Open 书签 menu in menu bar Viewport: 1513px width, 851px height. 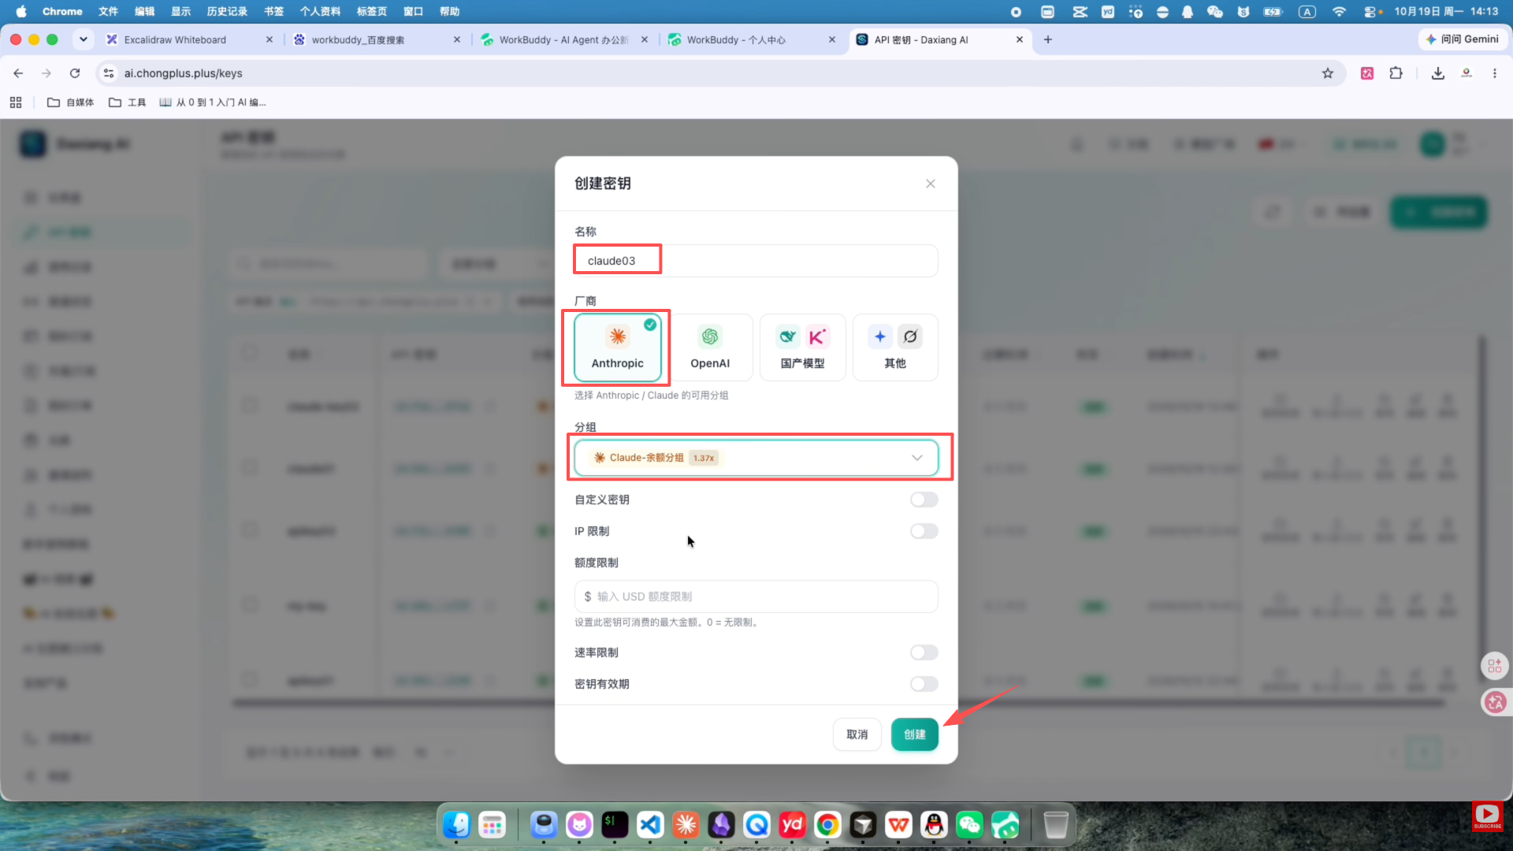click(x=273, y=11)
